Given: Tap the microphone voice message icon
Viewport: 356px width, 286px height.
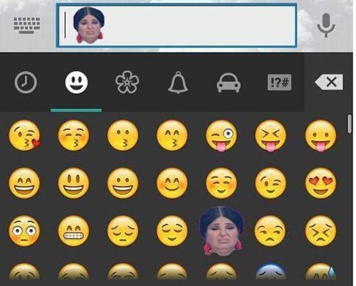Looking at the screenshot, I should coord(326,26).
